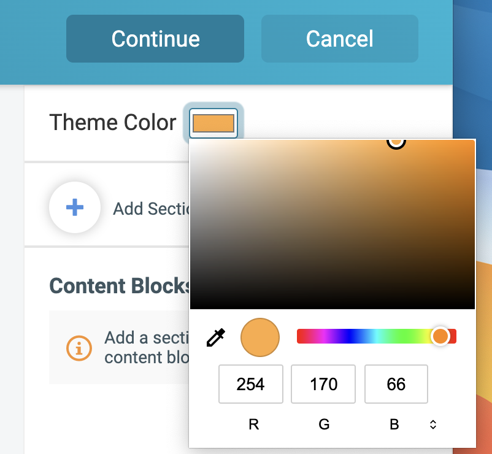This screenshot has width=492, height=454.
Task: Toggle the RGB color format switcher arrows
Action: [433, 425]
